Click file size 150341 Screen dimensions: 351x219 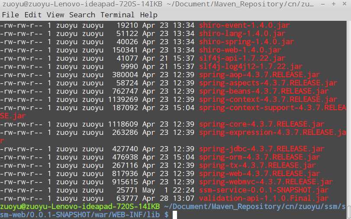pos(125,50)
